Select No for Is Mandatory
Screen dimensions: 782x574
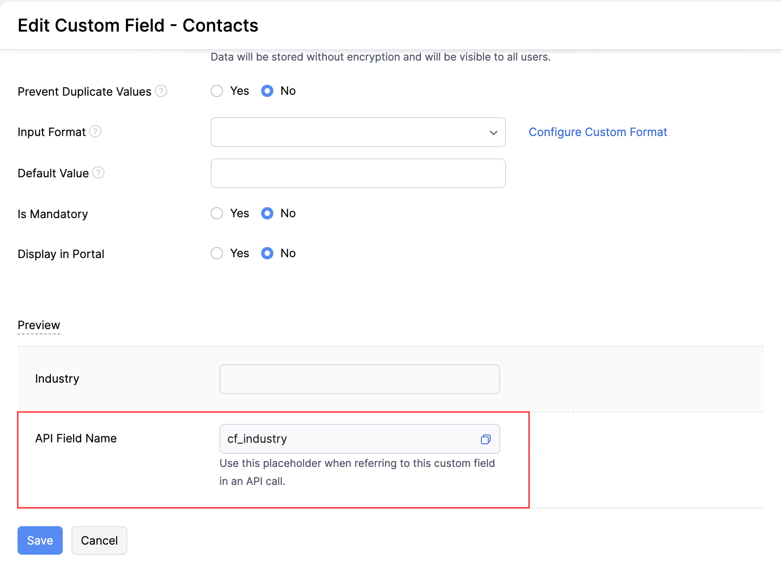pyautogui.click(x=267, y=213)
